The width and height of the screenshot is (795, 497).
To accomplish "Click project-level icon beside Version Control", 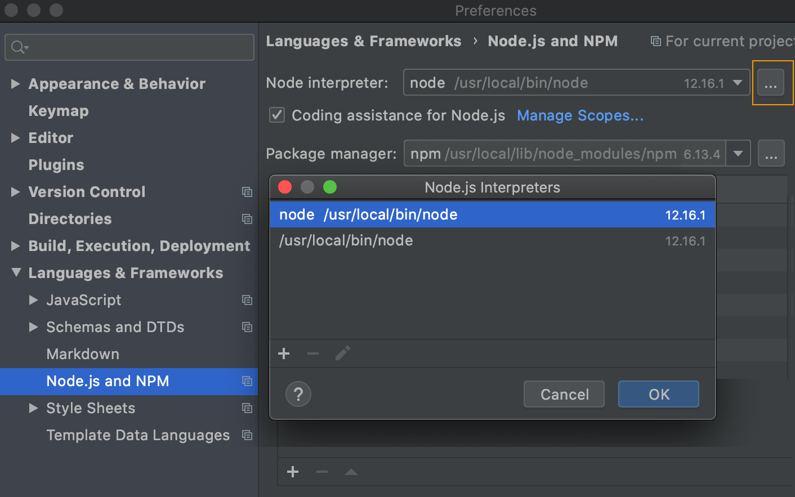I will point(247,192).
